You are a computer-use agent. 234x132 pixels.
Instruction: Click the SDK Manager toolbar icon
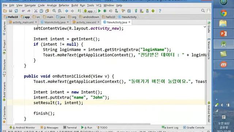tap(147, 11)
